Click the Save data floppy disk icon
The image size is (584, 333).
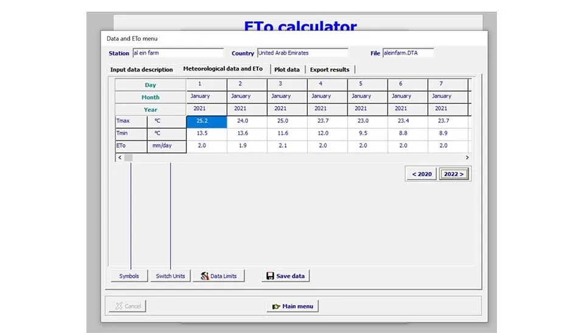click(269, 276)
